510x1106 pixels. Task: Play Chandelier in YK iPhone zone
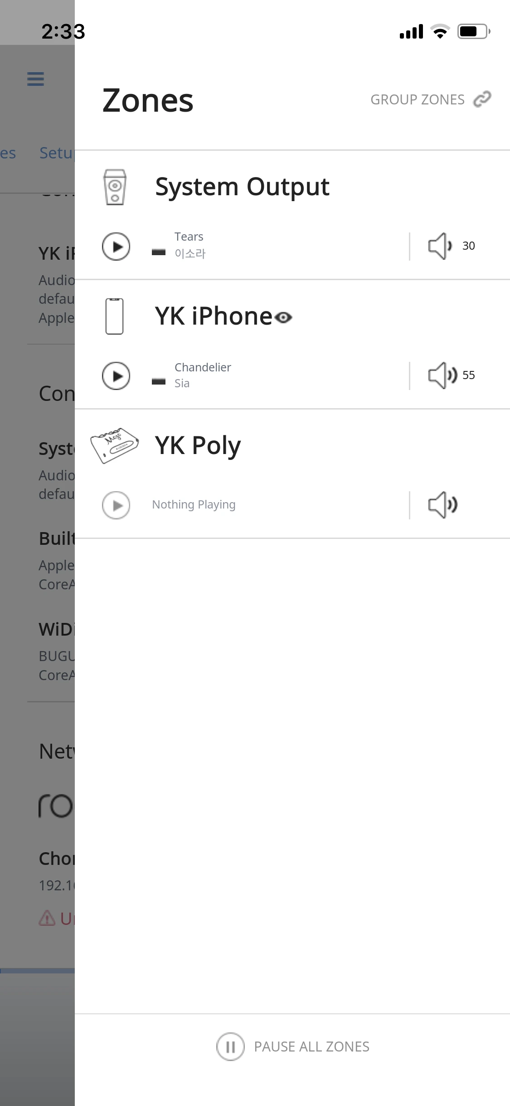[x=116, y=376]
